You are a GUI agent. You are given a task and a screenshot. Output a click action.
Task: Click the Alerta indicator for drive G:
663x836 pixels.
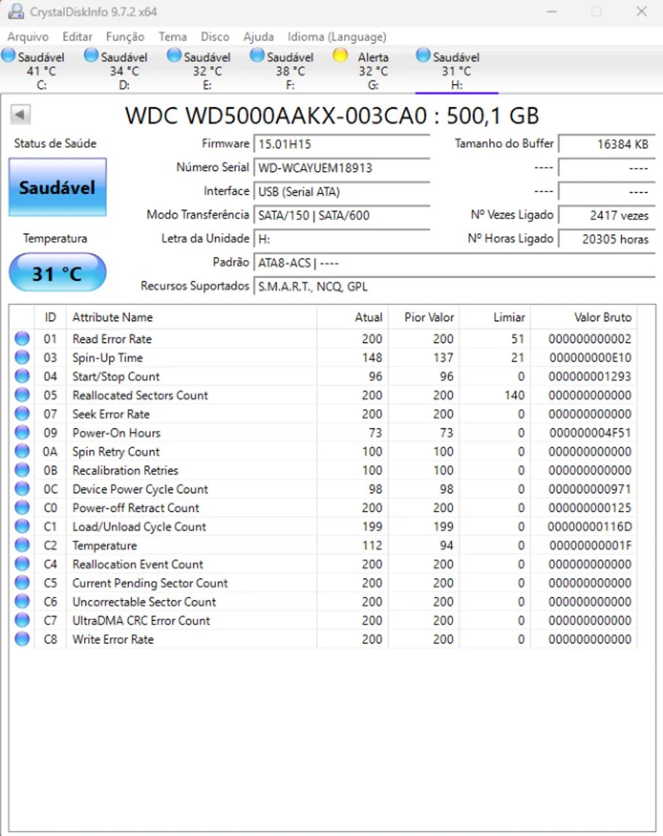pyautogui.click(x=340, y=56)
